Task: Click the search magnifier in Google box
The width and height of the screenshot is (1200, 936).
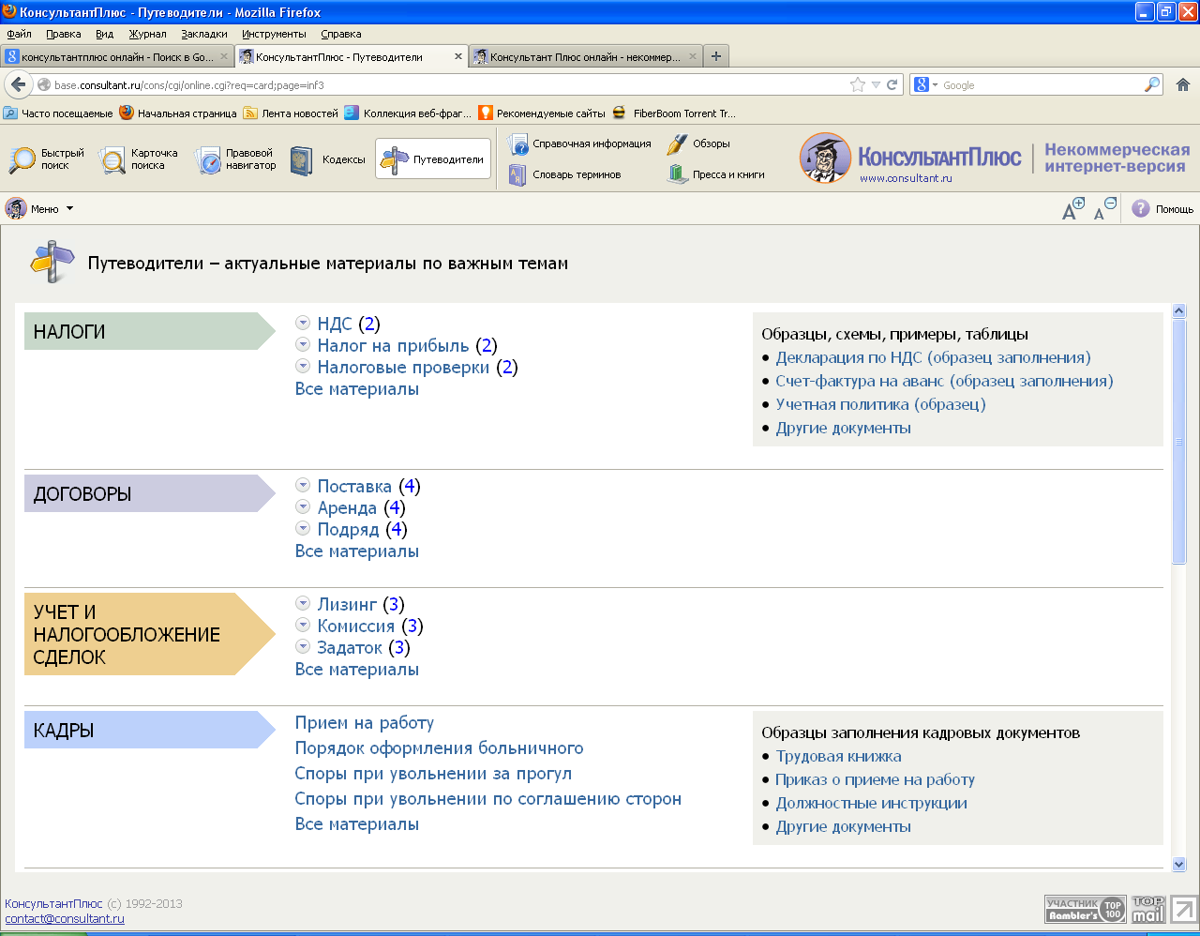Action: click(1152, 84)
